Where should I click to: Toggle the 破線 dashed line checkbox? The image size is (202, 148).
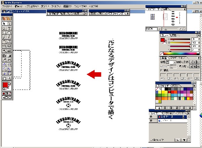click(161, 70)
